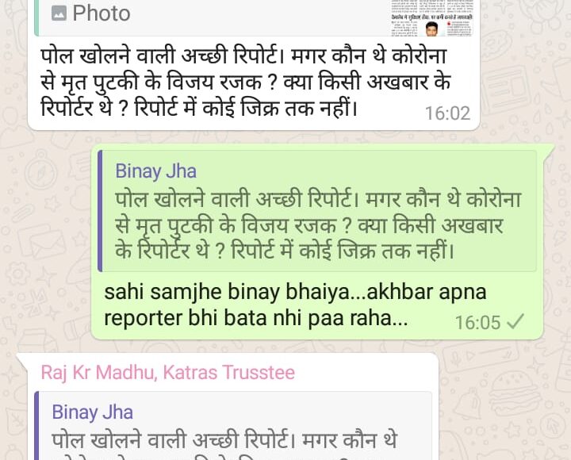Click the 16:02 message timestamp
Image resolution: width=571 pixels, height=460 pixels.
click(x=447, y=113)
